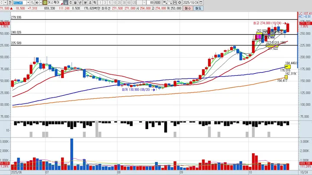Click the 전 button near stock code

pyautogui.click(x=10, y=3)
